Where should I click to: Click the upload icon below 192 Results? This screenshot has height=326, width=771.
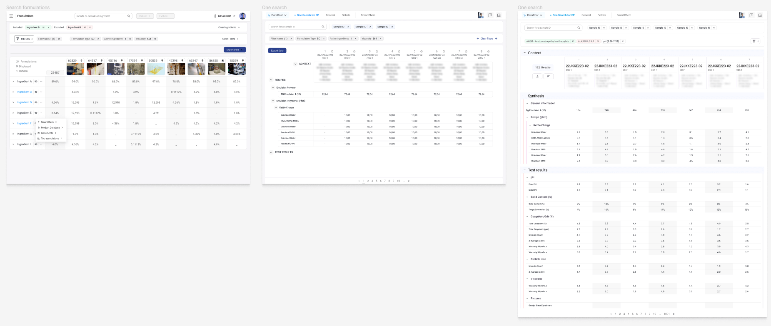click(x=537, y=76)
